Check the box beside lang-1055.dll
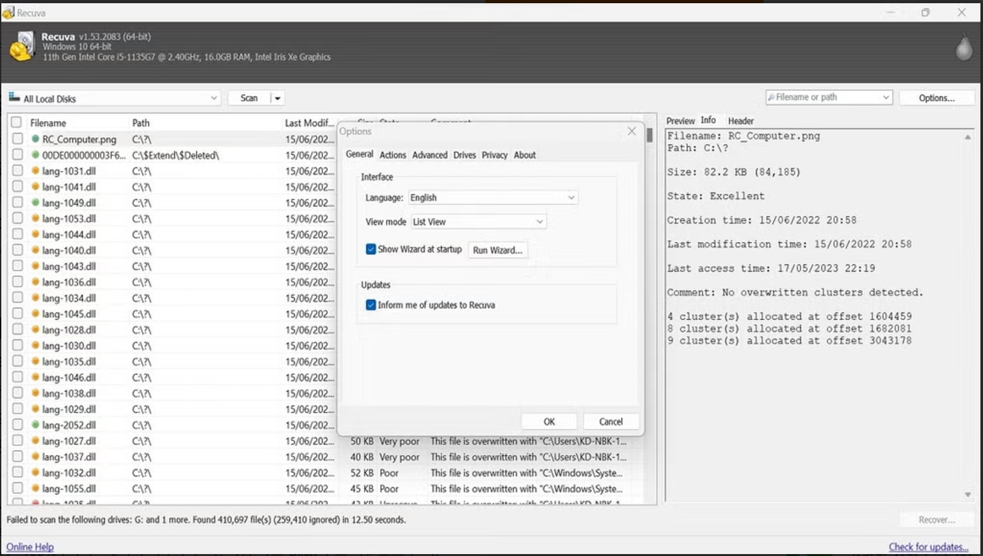 coord(17,488)
